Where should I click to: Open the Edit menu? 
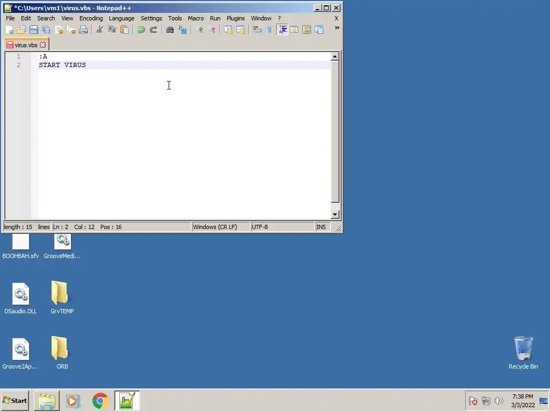tap(26, 18)
